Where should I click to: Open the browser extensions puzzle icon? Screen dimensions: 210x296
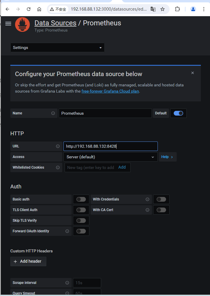coord(177,9)
